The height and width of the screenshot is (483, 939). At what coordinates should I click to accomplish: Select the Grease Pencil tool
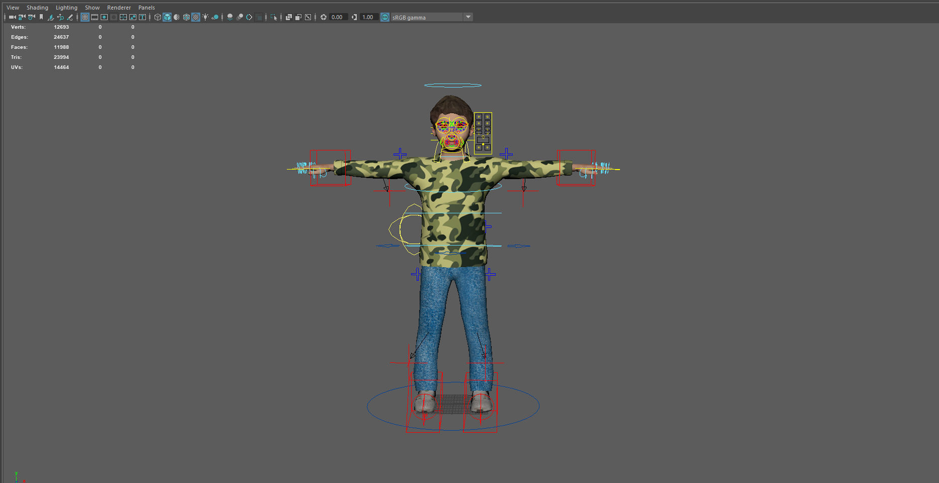[69, 17]
